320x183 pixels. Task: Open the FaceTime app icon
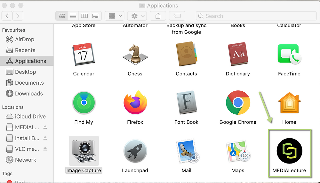coord(289,54)
